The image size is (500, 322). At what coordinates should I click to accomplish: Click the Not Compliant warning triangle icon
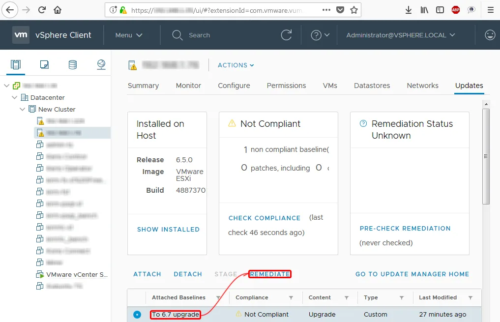point(232,123)
